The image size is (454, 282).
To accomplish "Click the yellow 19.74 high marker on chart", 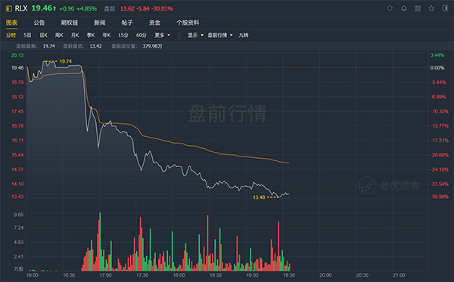I will pyautogui.click(x=65, y=61).
